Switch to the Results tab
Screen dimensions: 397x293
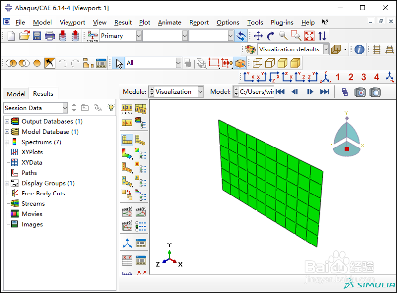tap(43, 94)
